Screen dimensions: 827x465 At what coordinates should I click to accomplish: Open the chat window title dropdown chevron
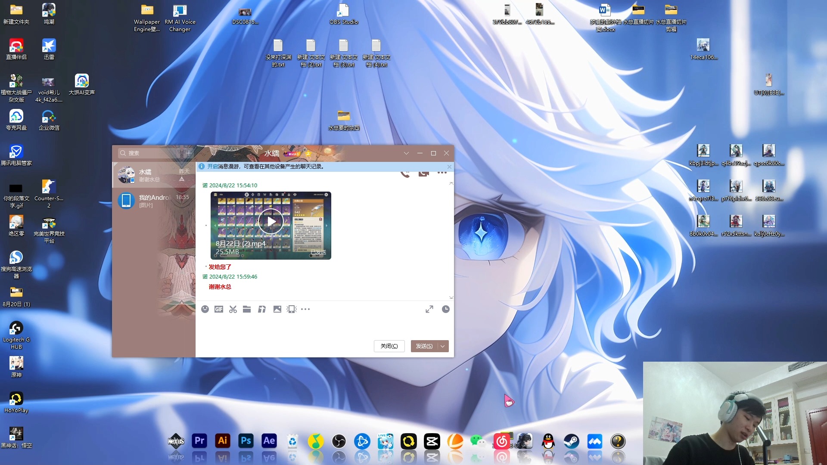point(406,153)
